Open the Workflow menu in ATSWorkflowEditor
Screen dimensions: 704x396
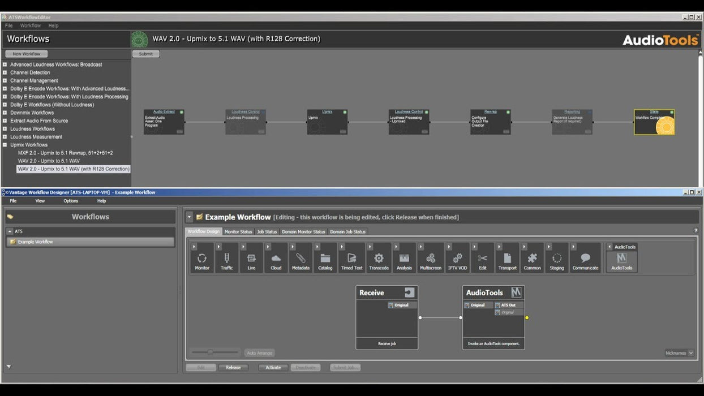(30, 25)
